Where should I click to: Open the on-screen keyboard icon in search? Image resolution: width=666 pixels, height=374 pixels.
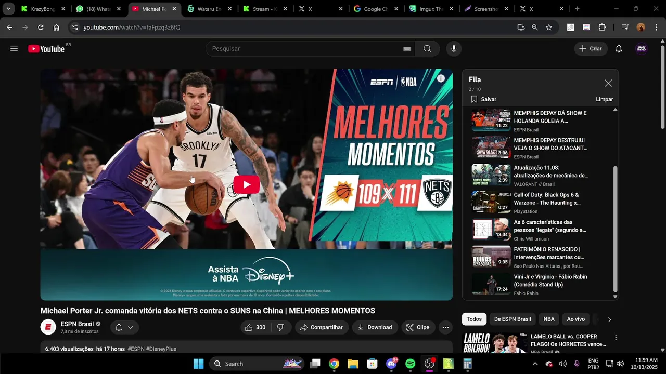point(407,49)
